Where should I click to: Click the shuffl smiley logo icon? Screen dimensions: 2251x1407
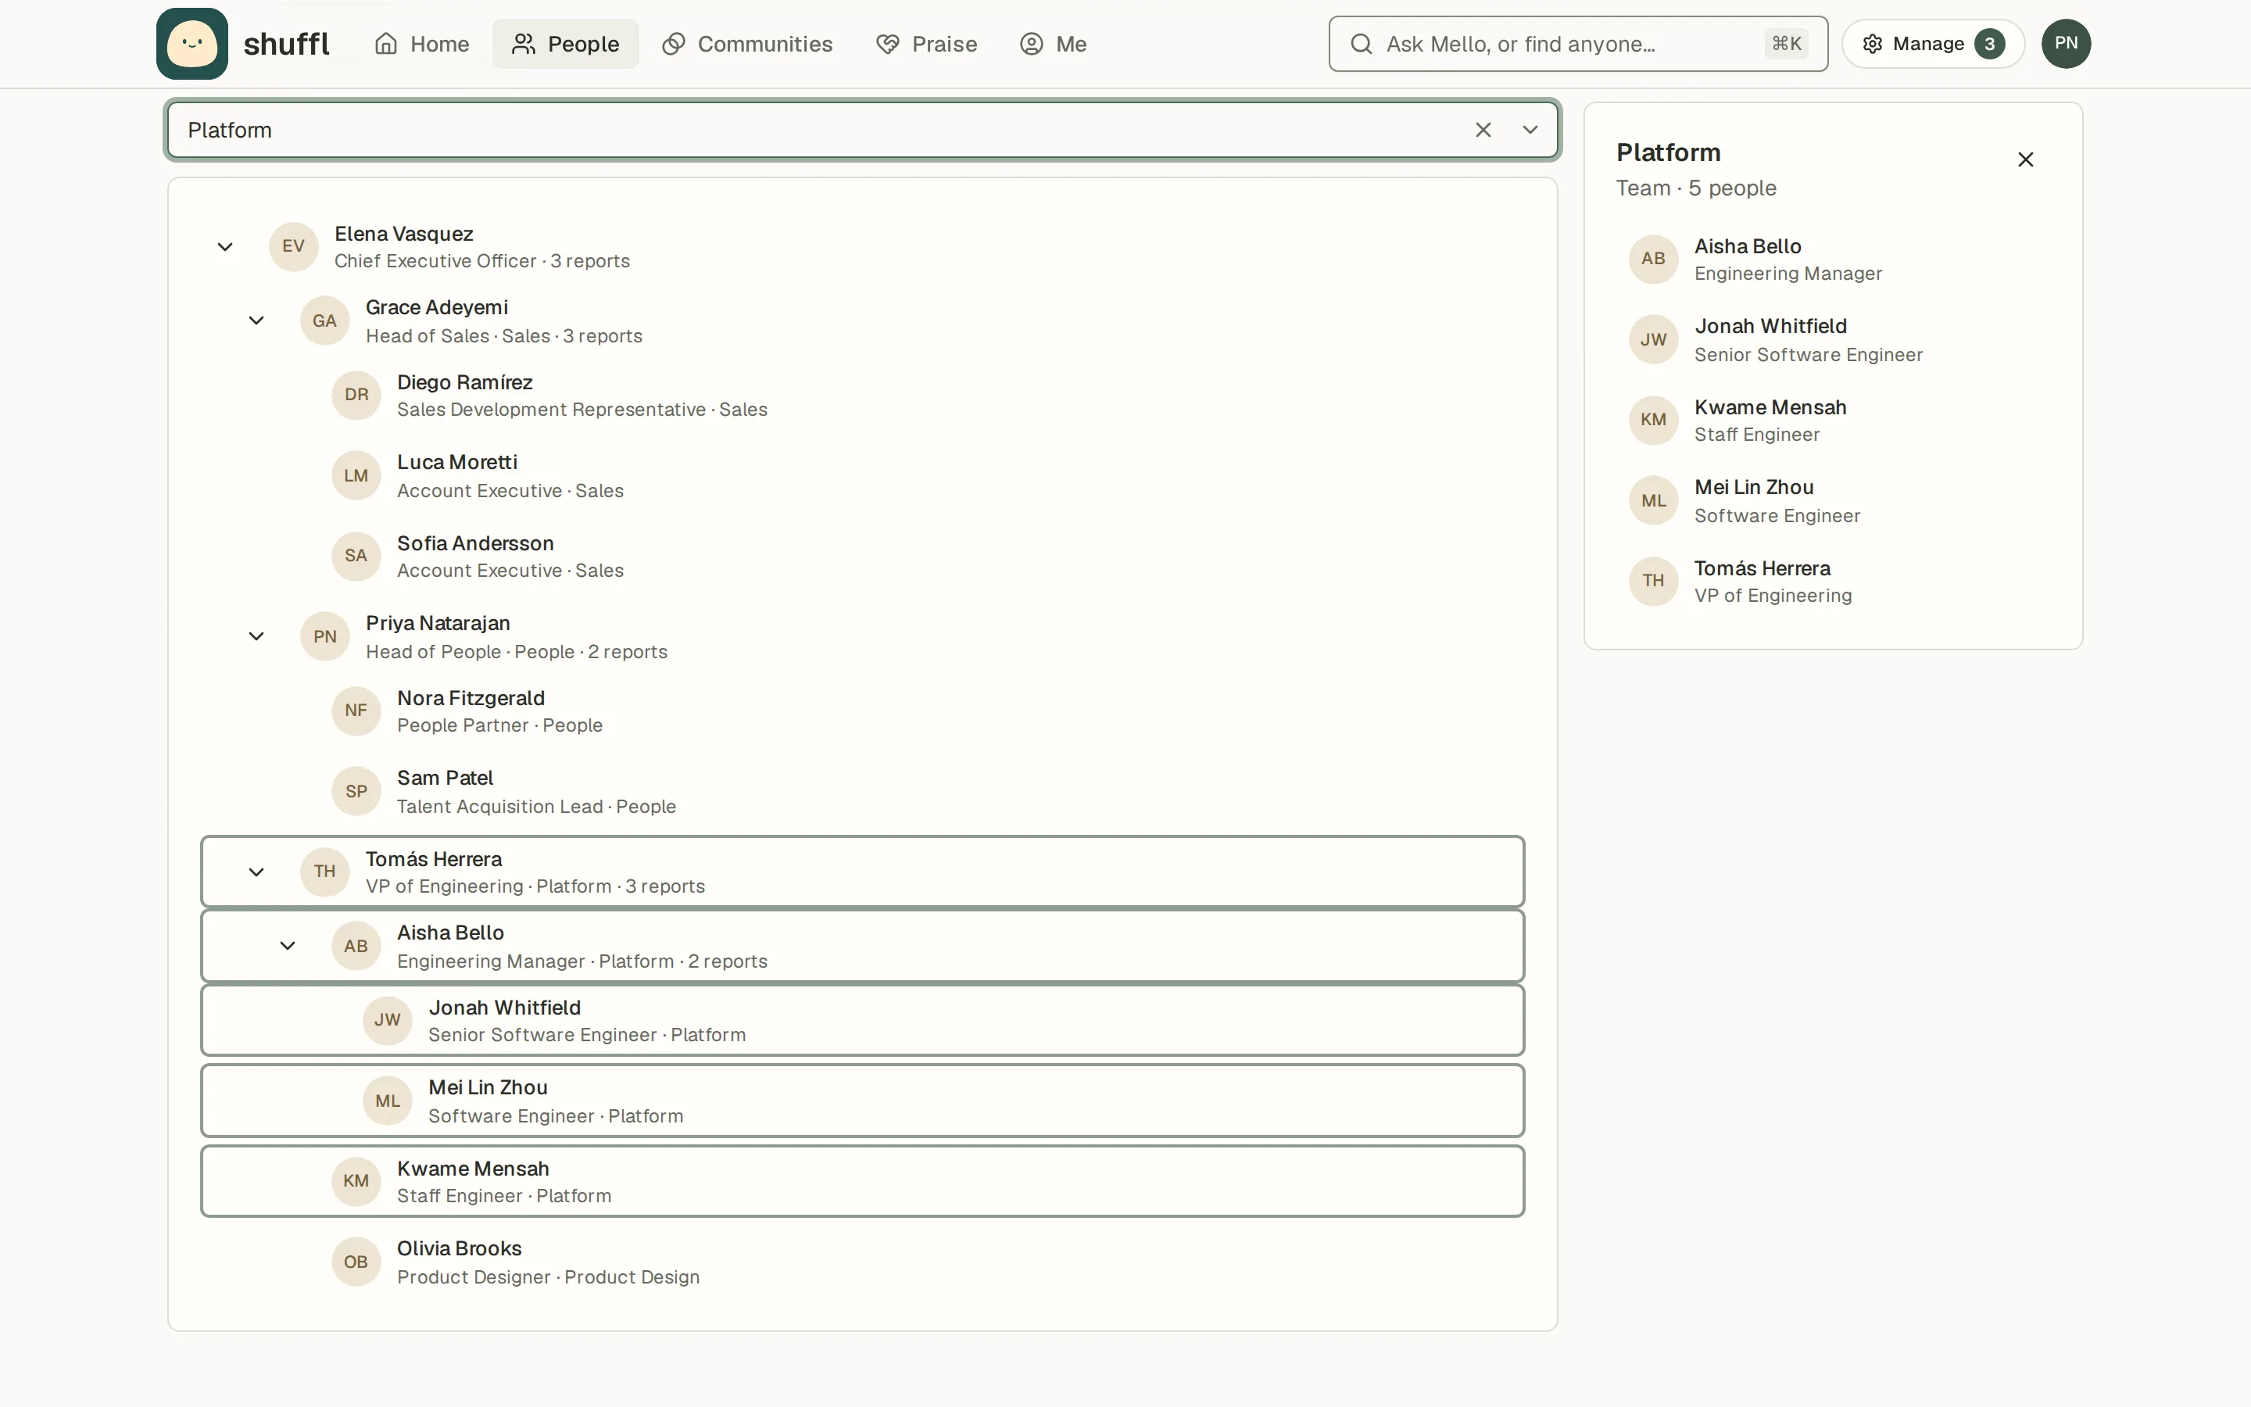[x=191, y=44]
